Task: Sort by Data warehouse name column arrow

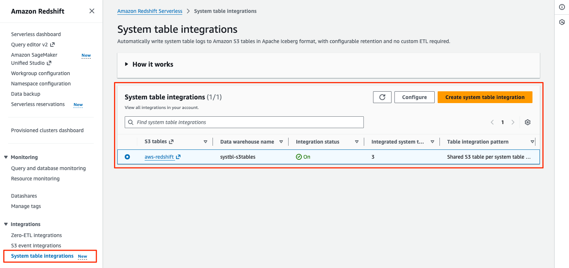Action: 281,142
